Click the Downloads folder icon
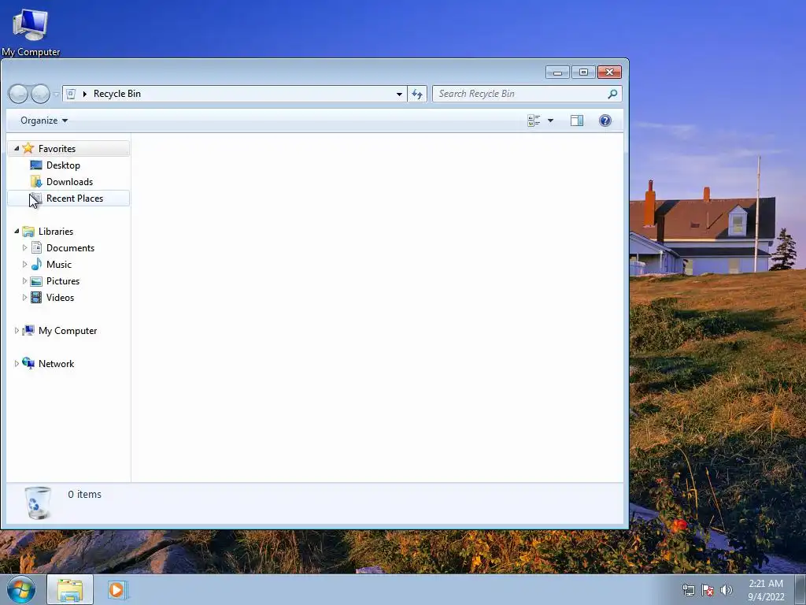806x605 pixels. (x=36, y=182)
